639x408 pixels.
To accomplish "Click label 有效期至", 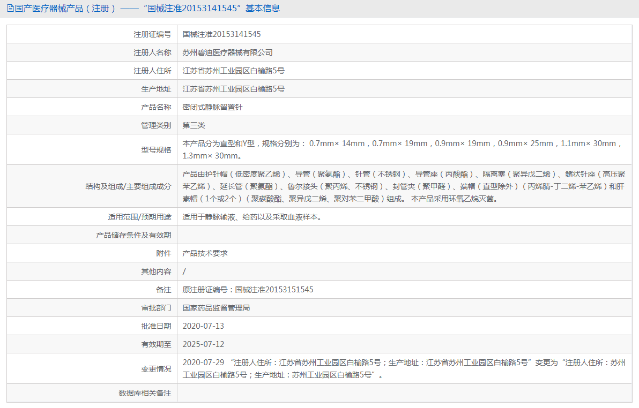I will pos(156,344).
